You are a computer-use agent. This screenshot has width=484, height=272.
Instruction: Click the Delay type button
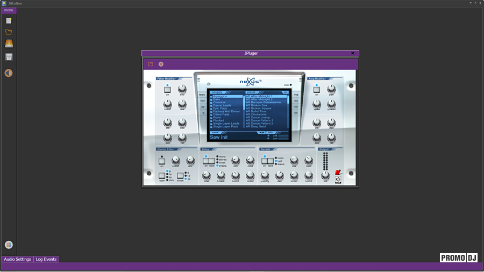[212, 161]
